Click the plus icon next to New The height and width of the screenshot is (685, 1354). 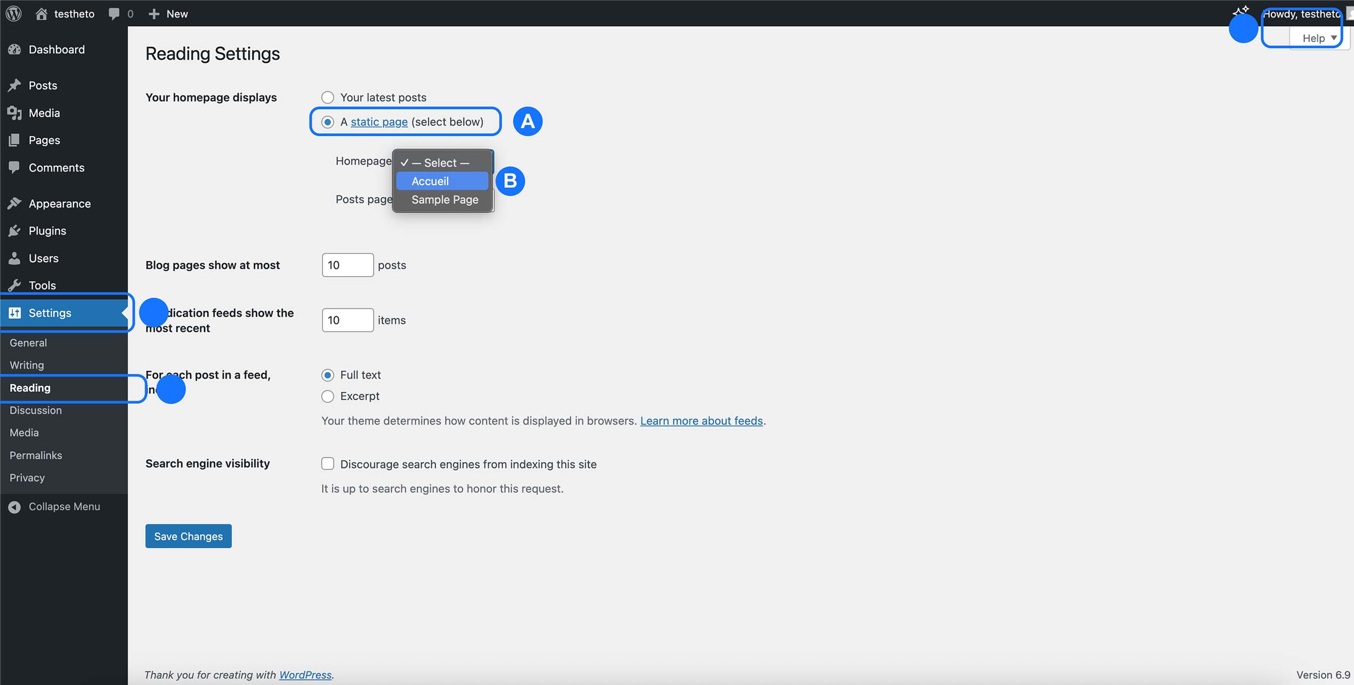coord(154,13)
